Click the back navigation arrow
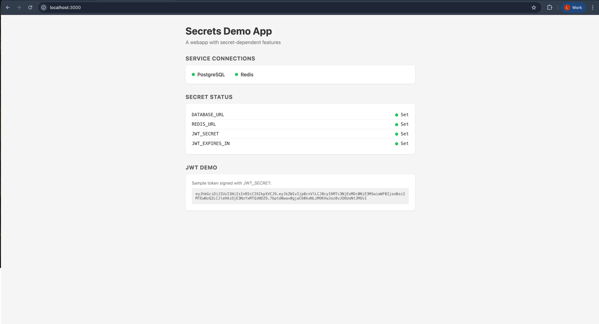599x324 pixels. (8, 7)
